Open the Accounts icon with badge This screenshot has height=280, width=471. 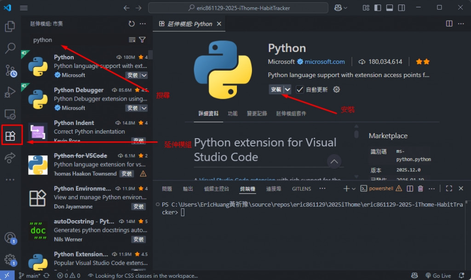[x=10, y=238]
